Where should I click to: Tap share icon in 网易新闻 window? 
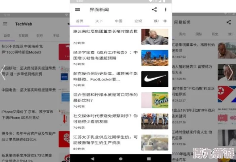(229, 22)
